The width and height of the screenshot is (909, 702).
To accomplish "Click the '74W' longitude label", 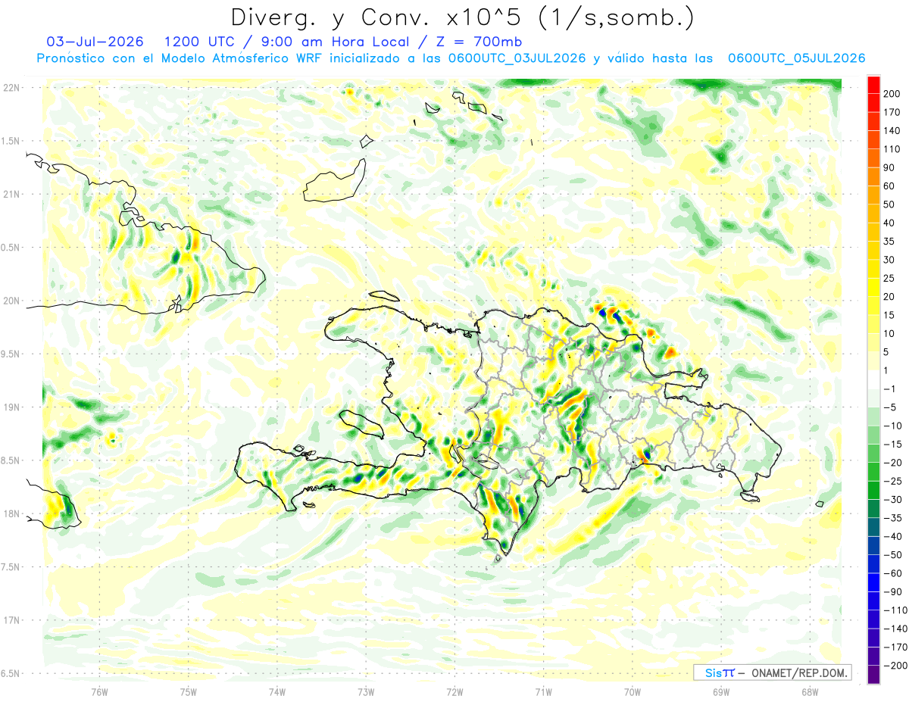I will [277, 691].
